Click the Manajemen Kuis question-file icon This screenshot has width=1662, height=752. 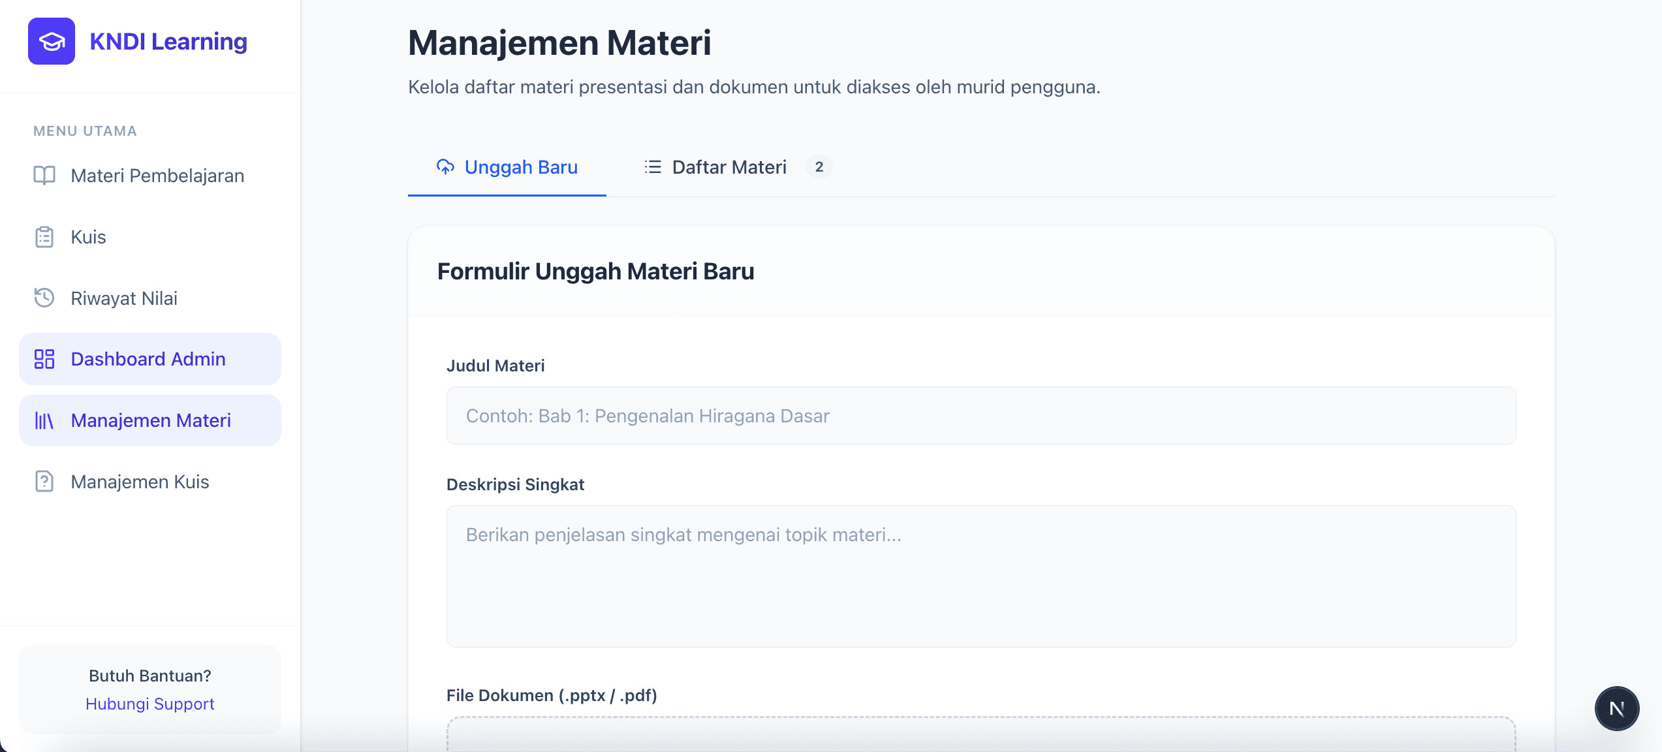(44, 481)
